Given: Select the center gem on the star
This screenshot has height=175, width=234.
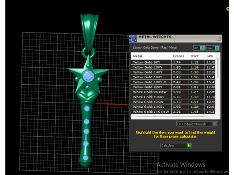Looking at the screenshot, I should (88, 76).
